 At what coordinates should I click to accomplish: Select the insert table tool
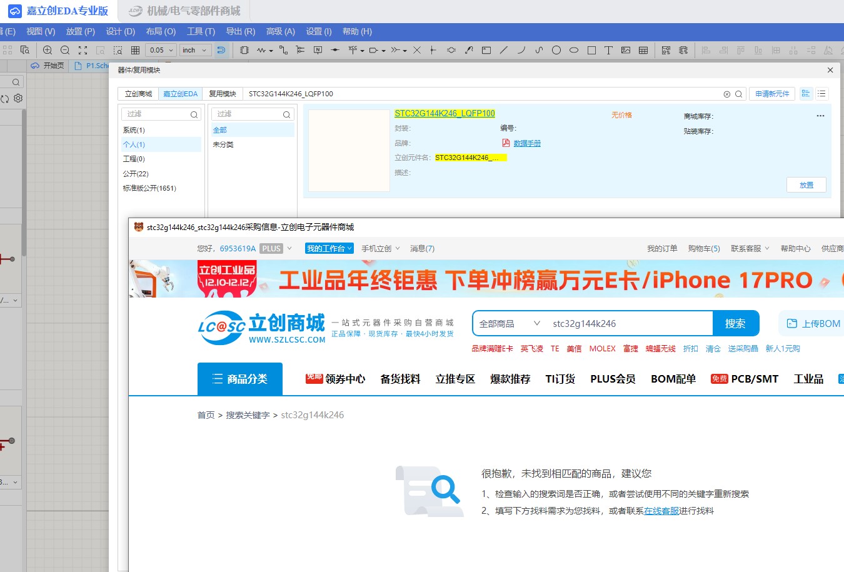coord(643,50)
